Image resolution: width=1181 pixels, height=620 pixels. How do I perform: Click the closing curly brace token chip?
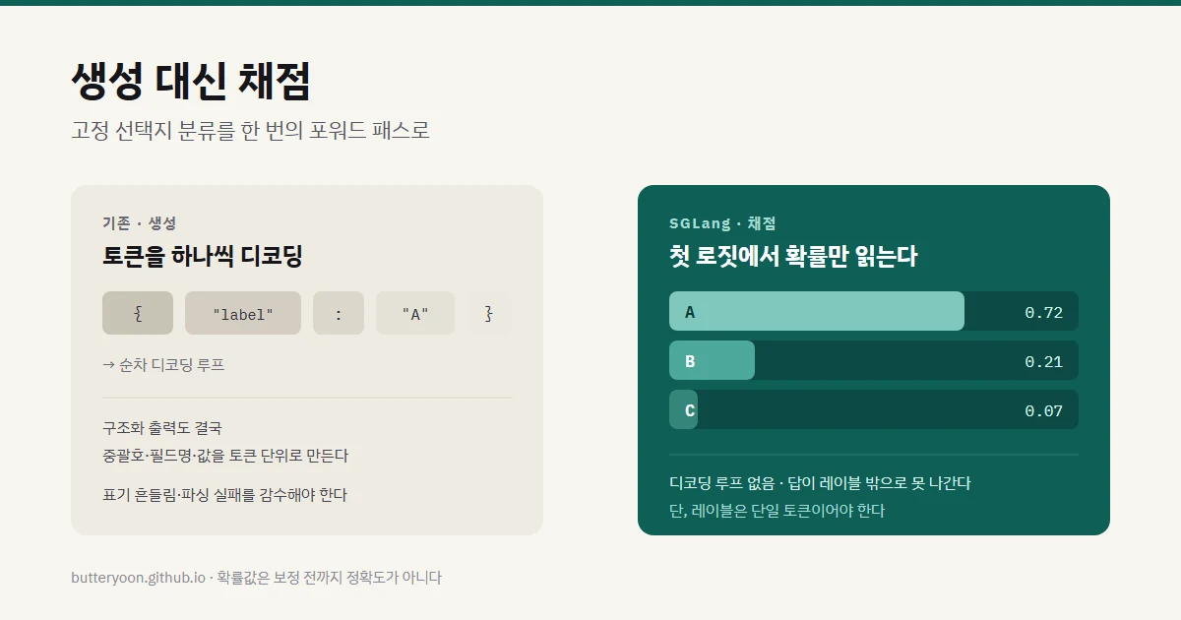tap(489, 313)
